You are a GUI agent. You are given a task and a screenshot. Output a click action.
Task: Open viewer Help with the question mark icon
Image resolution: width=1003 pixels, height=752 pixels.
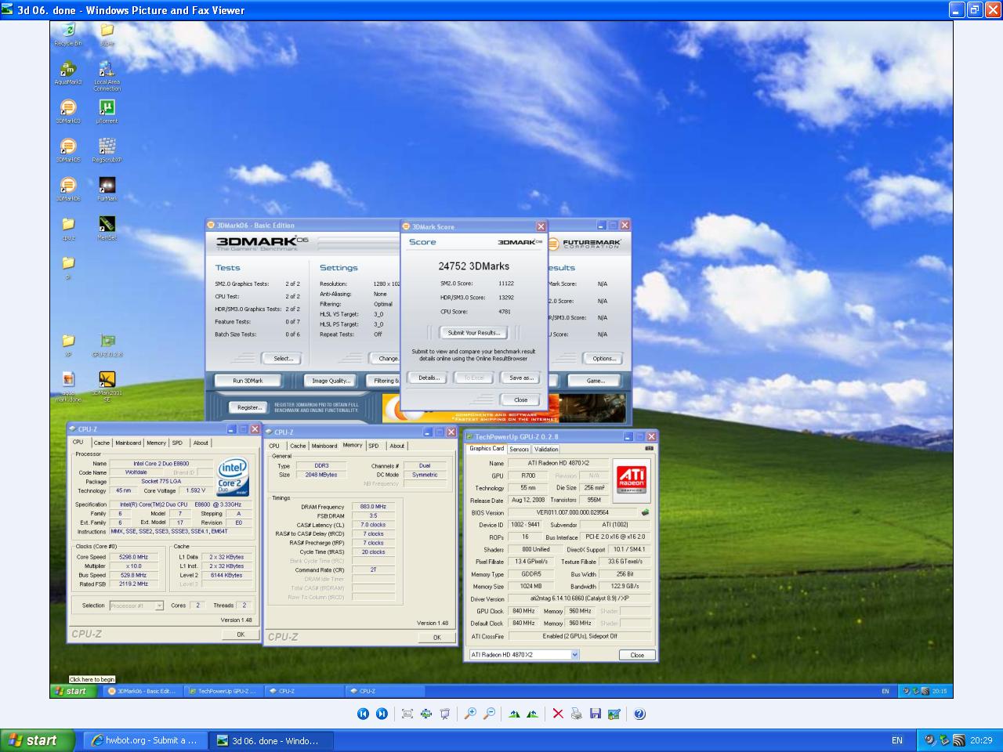(639, 714)
